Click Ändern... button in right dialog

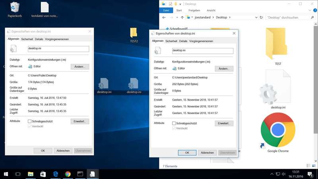pos(224,69)
